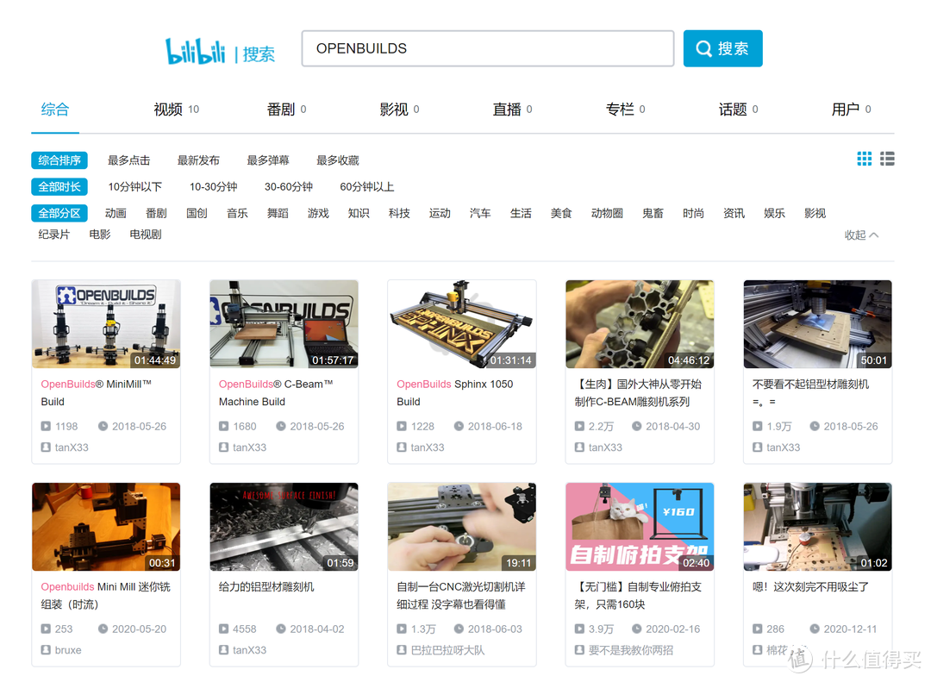
Task: Open the OpenBuilds Sphinx 1050 Build video link
Action: point(457,392)
